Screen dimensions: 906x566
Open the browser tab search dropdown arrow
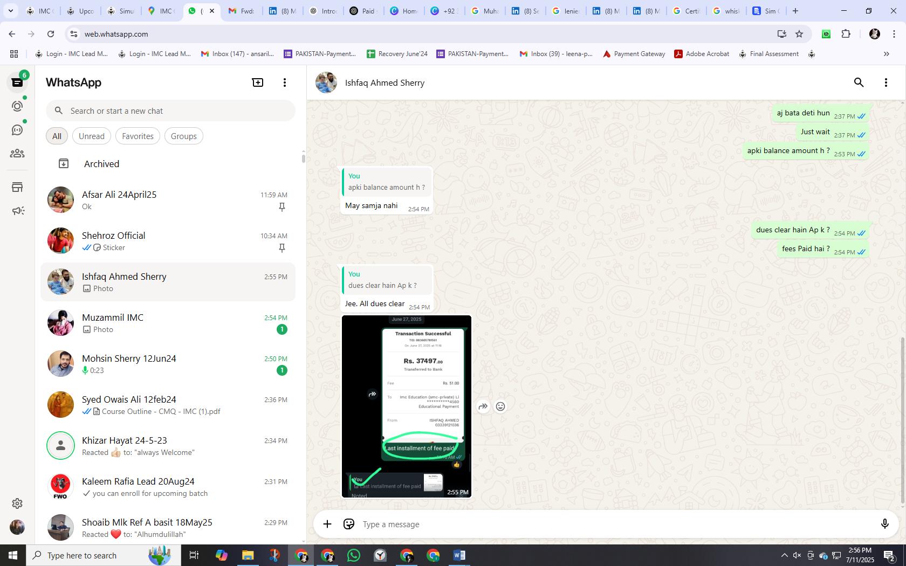pos(10,11)
